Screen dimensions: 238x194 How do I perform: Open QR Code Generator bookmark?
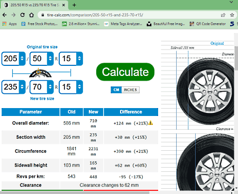point(207,24)
